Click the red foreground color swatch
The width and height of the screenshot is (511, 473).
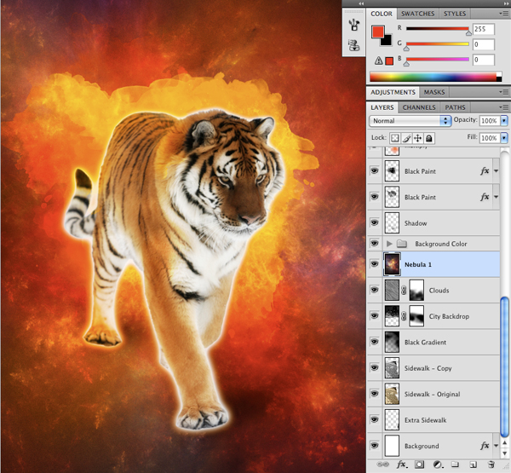tap(377, 32)
